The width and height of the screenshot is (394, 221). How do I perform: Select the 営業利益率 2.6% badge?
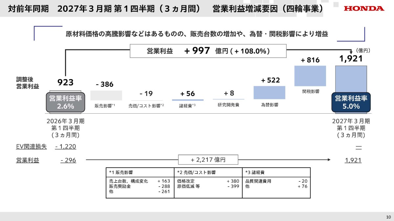coord(66,102)
